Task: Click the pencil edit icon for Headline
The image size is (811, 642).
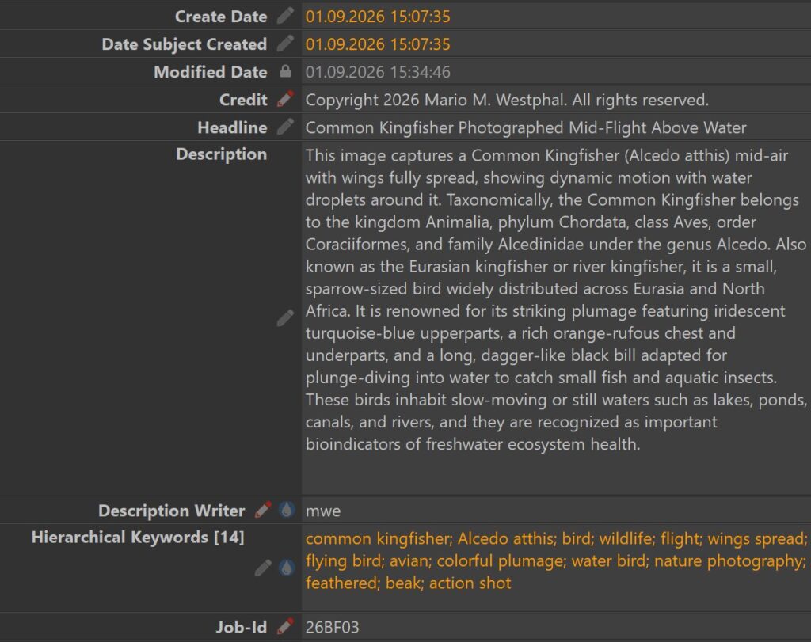Action: (x=285, y=127)
